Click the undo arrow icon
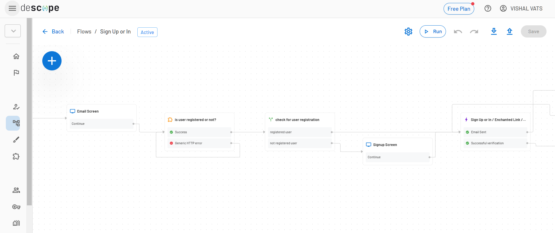Viewport: 555px width, 233px height. click(x=458, y=31)
